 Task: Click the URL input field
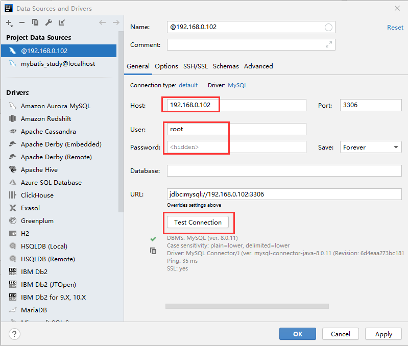[x=284, y=194]
